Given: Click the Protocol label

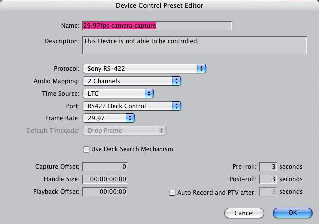Looking at the screenshot, I should point(66,69).
